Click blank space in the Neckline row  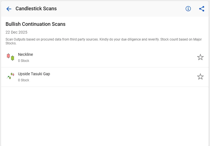111,57
